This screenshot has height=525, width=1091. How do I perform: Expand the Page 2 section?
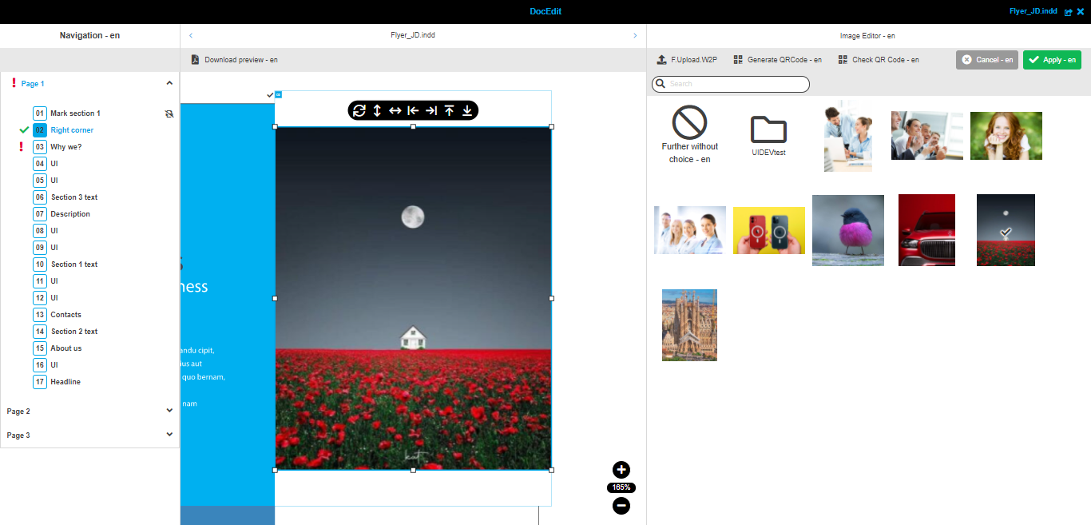point(169,410)
